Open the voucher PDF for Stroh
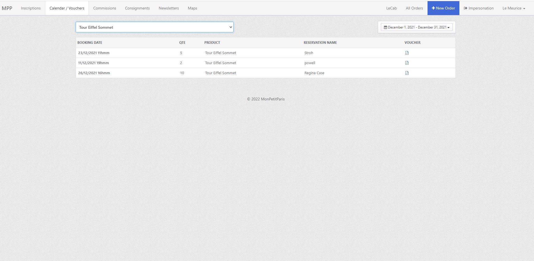Viewport: 534px width, 261px height. coord(407,53)
